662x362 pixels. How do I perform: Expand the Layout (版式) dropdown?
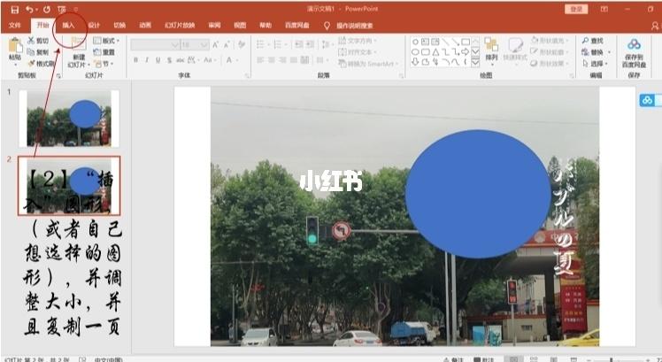pyautogui.click(x=107, y=41)
